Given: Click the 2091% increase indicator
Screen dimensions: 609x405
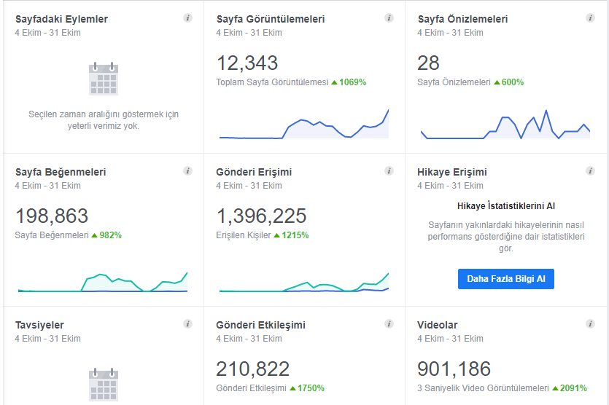Looking at the screenshot, I should click(570, 388).
